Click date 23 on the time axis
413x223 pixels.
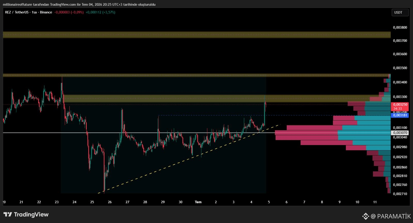[x=57, y=202]
